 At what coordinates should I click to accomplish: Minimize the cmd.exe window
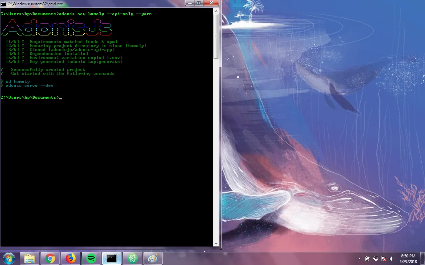pos(190,3)
